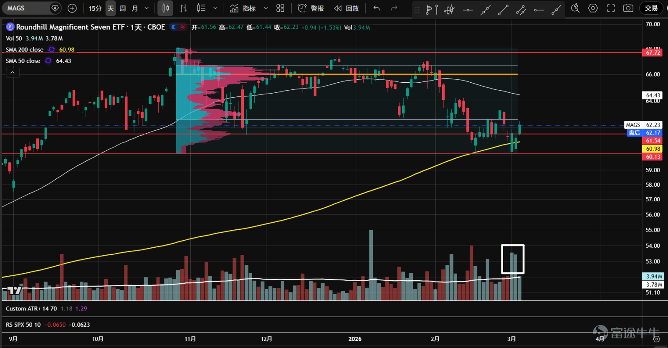Screen dimensions: 668x348
Task: Click the Vol 50 indicator legend
Action: point(14,38)
